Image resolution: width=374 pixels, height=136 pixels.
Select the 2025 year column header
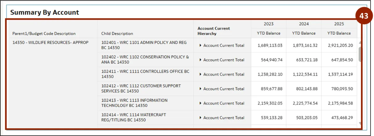[339, 24]
